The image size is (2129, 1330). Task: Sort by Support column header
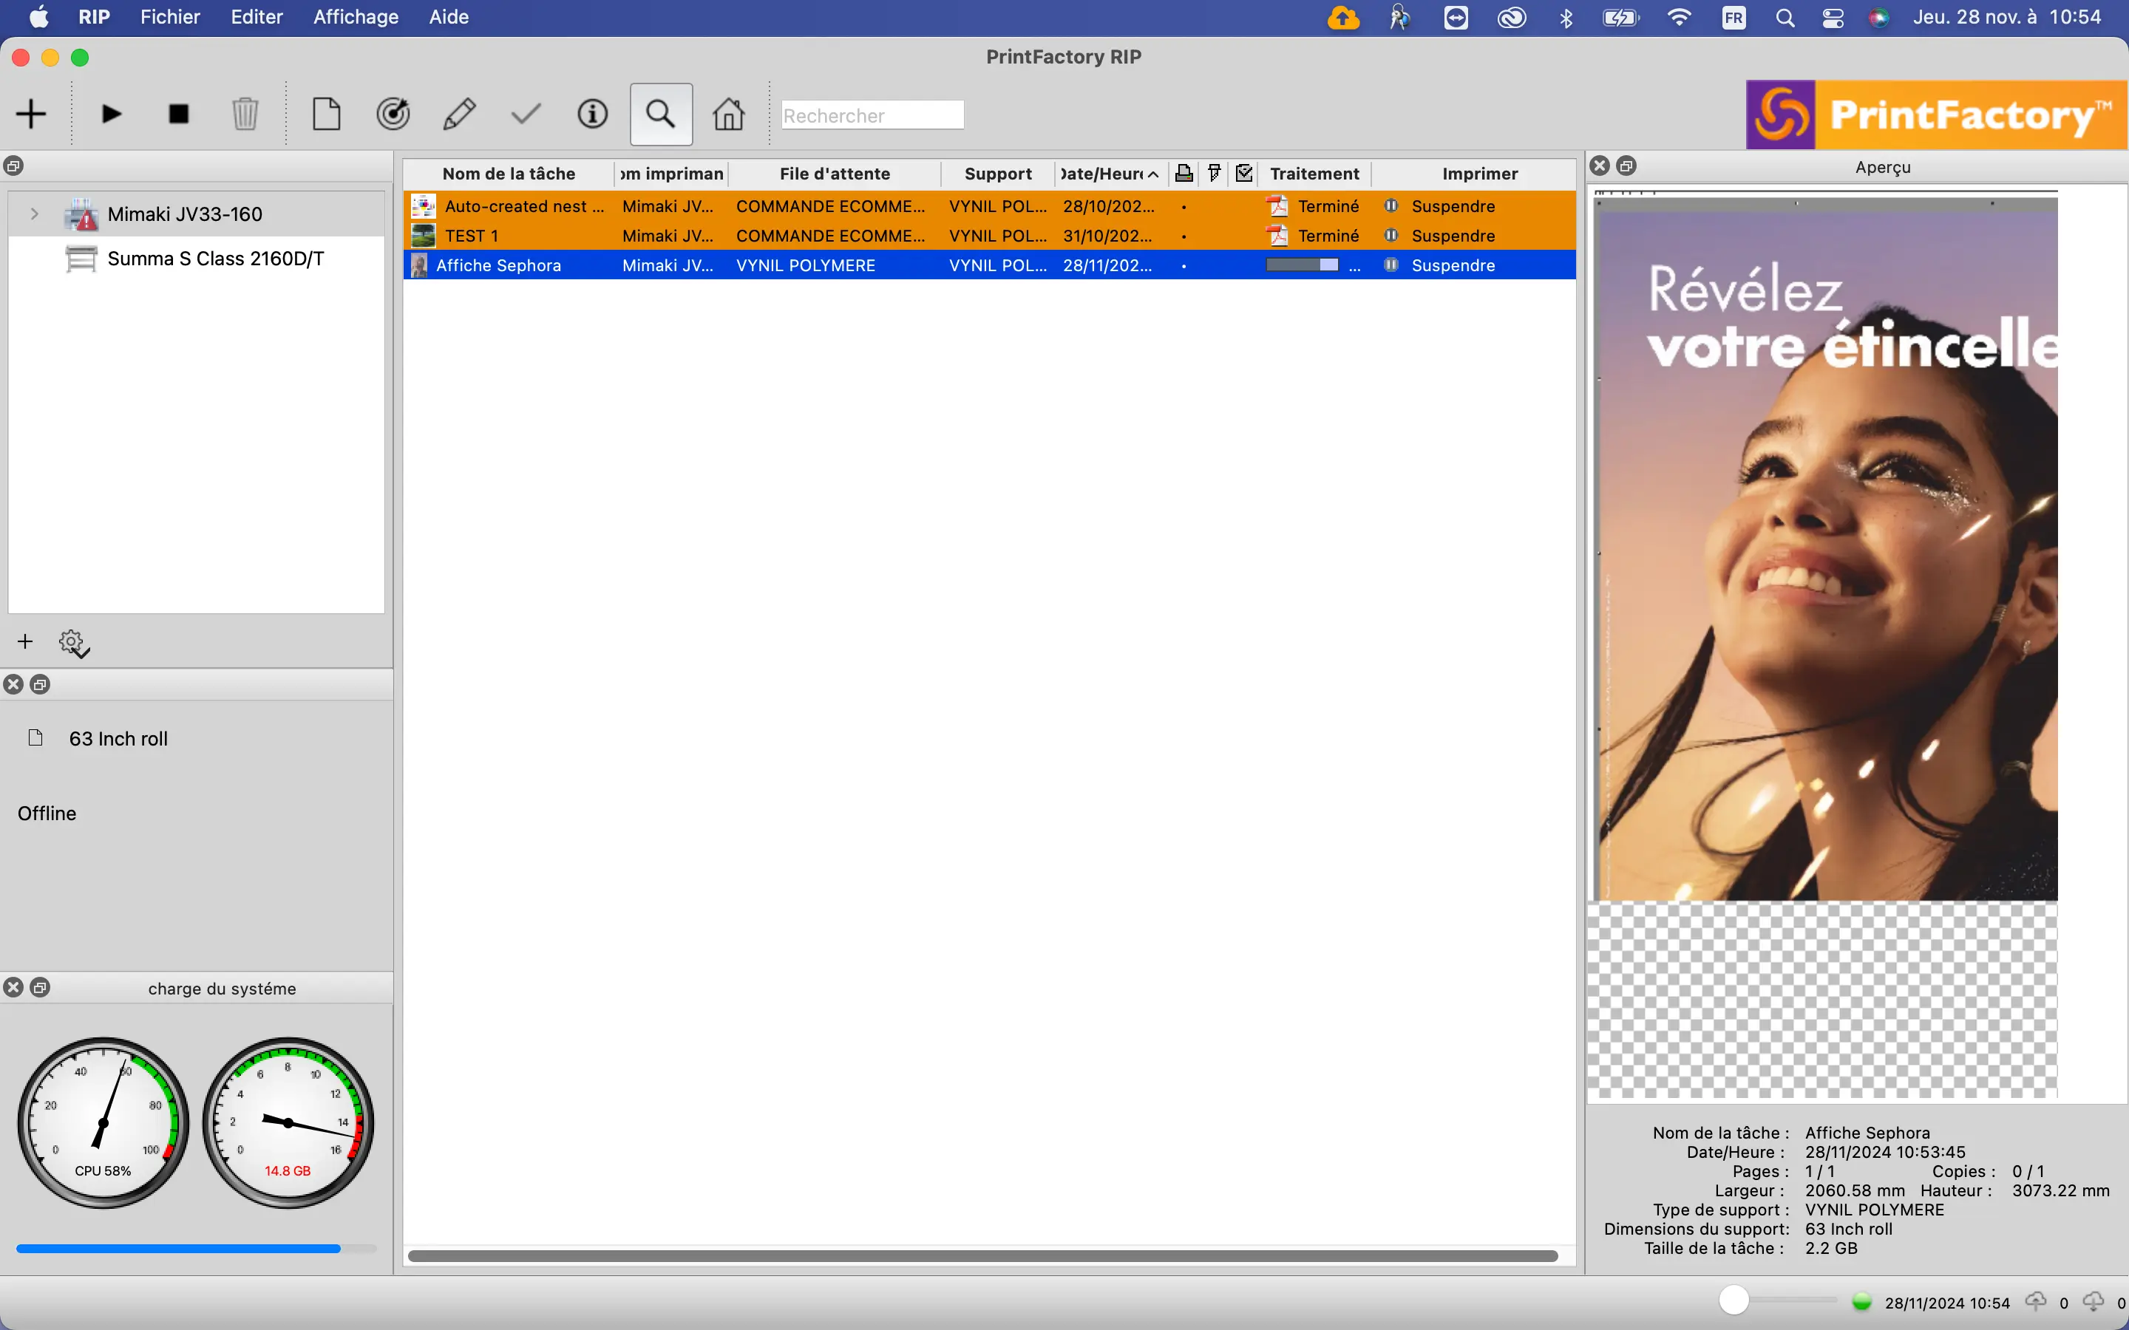(998, 174)
